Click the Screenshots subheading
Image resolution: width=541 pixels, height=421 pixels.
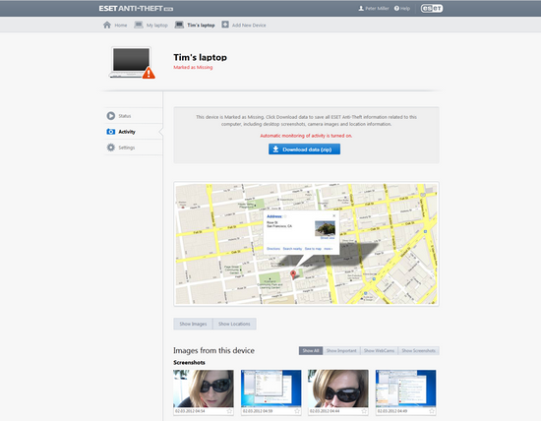coord(189,362)
